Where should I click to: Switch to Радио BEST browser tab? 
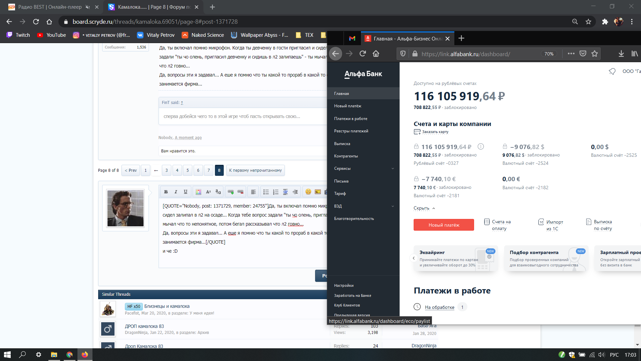[x=49, y=7]
